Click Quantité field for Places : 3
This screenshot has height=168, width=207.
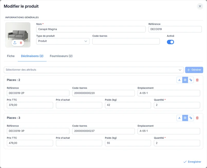pos(177,143)
